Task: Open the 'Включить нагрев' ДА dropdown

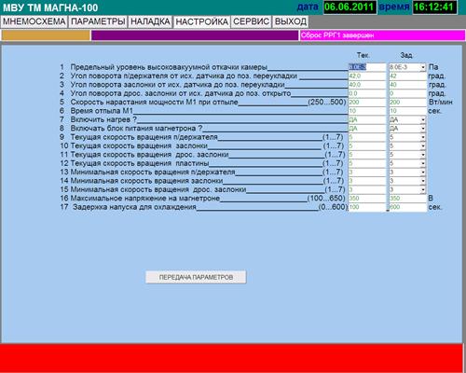Action: [423, 119]
